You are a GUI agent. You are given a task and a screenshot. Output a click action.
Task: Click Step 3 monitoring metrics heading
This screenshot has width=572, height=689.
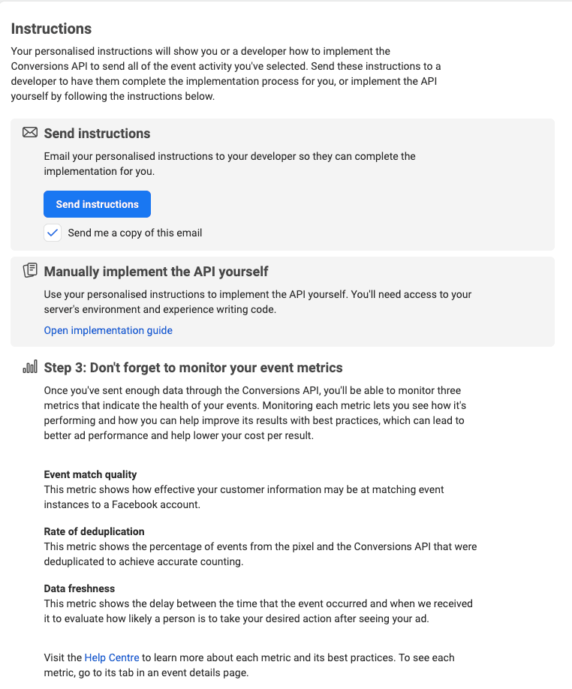point(194,367)
